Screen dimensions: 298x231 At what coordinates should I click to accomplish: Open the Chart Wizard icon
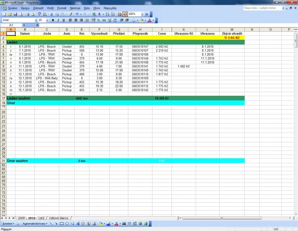pos(120,14)
